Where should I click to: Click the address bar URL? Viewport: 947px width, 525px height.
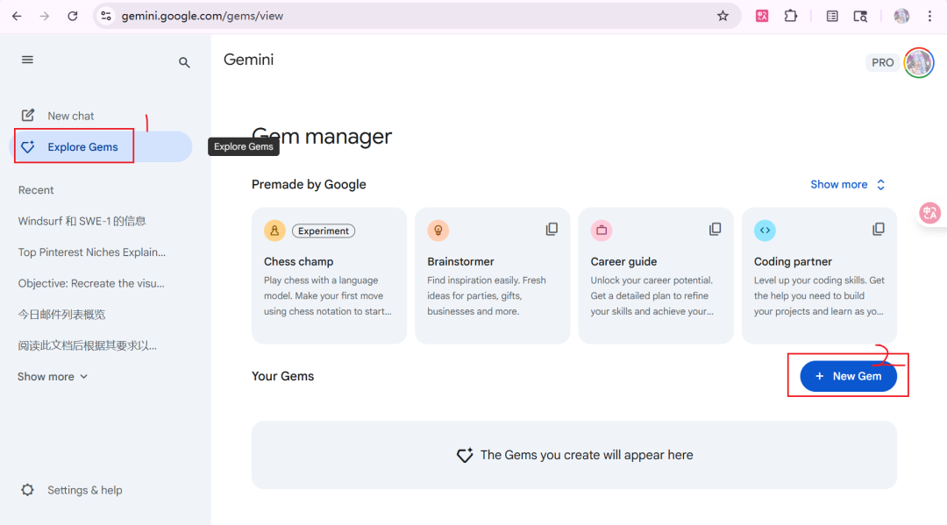click(203, 17)
